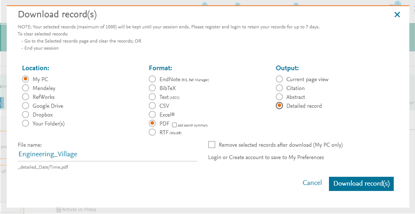Choose RTF Word format

153,132
